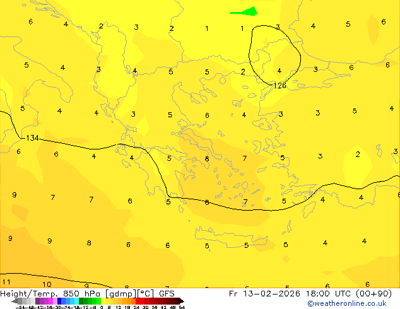
Task: Click the Height/Temp. 850 hPa title text
Action: (x=50, y=294)
